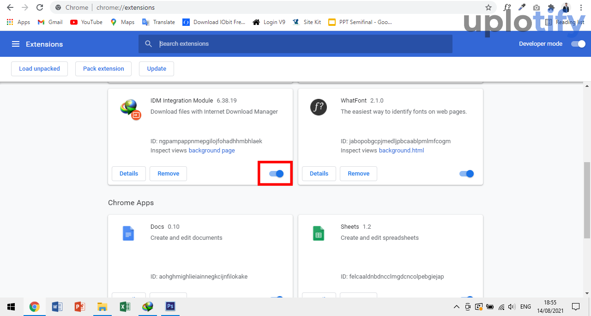Click the description 'Create and edit spreadsheets'

380,238
